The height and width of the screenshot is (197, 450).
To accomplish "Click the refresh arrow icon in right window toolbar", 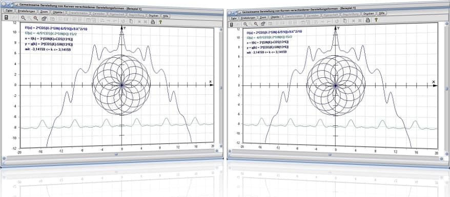I will click(336, 21).
